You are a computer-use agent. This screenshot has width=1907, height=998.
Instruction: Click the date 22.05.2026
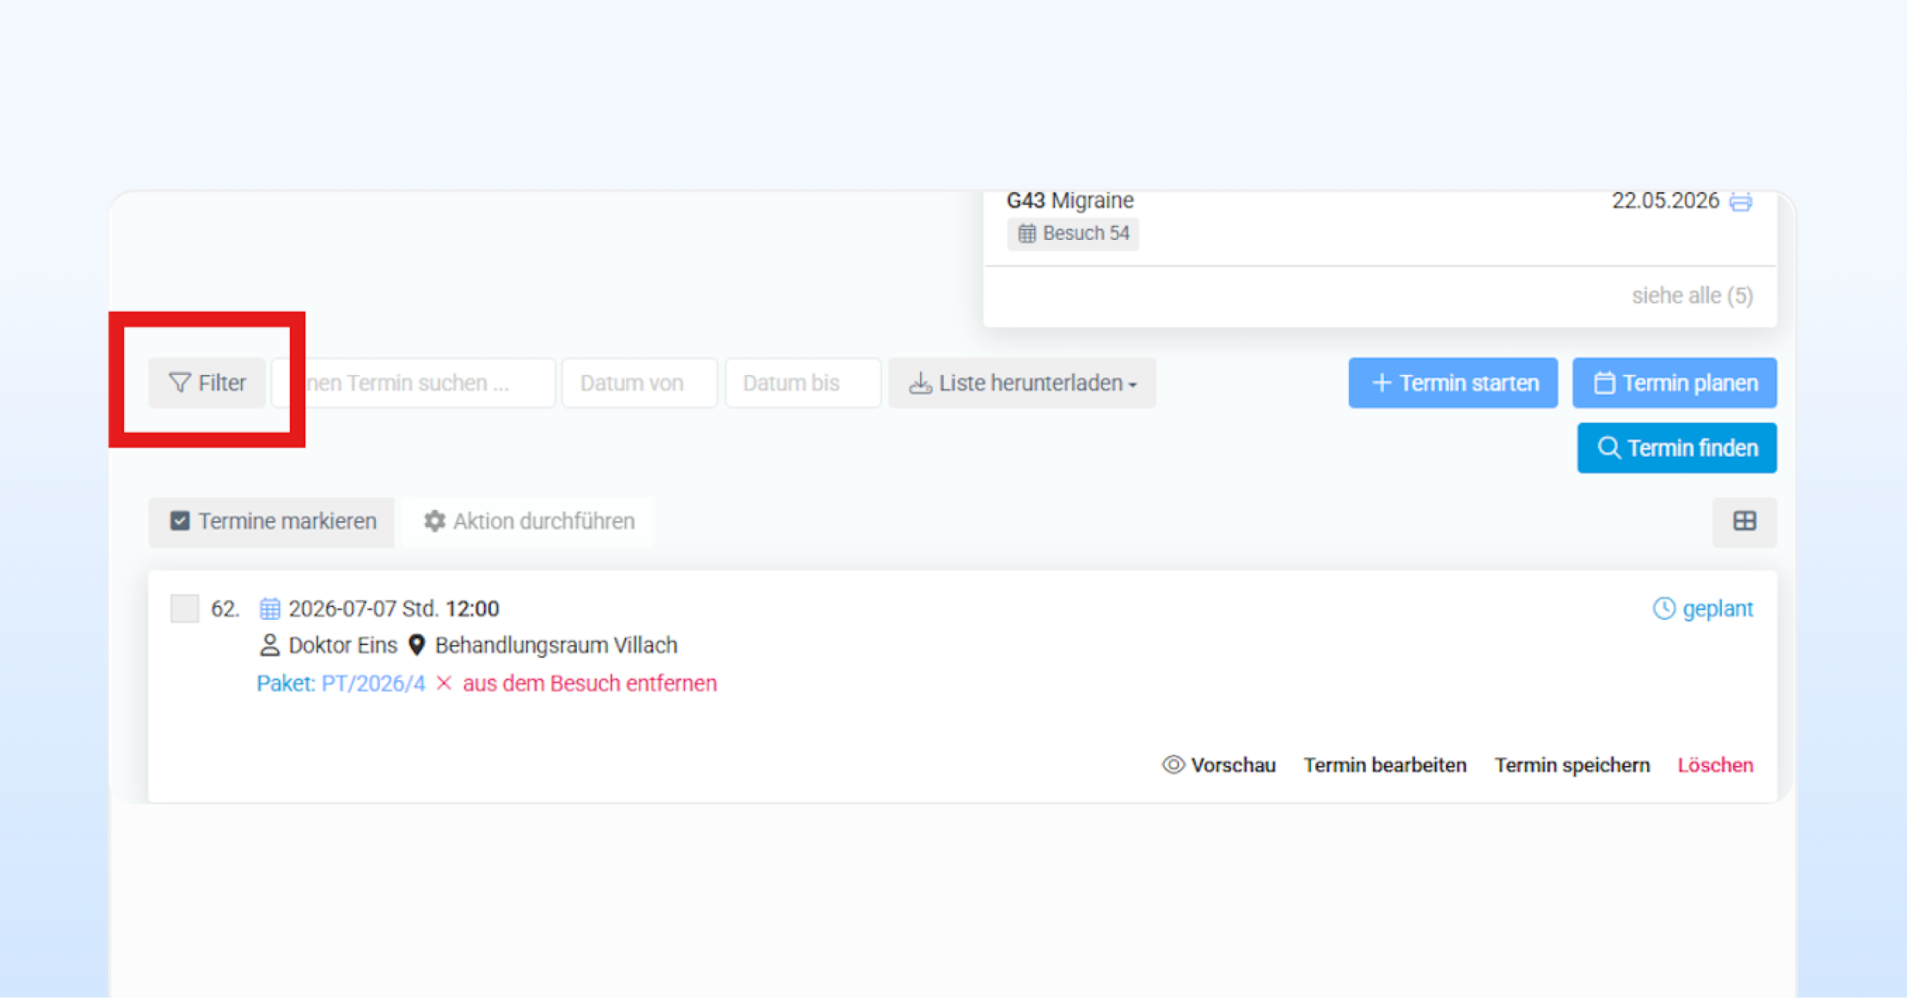[1665, 200]
